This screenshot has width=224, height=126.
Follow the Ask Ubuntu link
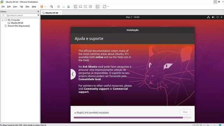click(90, 66)
